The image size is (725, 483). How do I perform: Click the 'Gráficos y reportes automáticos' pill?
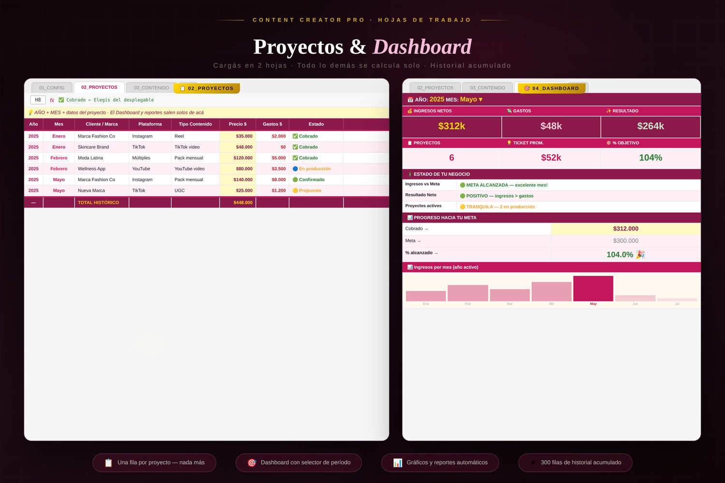(440, 463)
